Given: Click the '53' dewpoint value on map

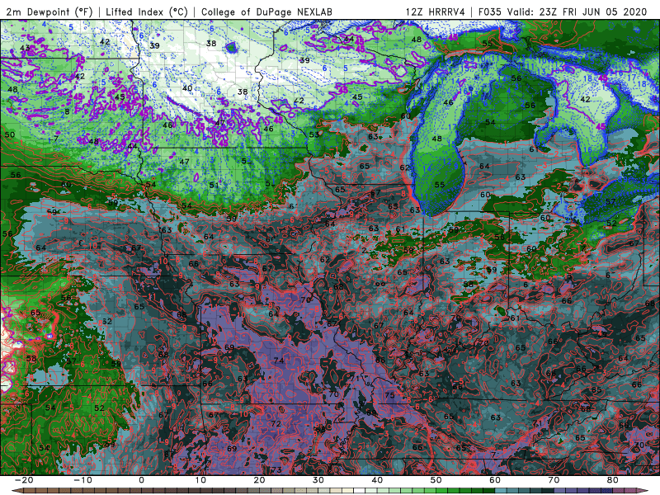Looking at the screenshot, I should (x=314, y=134).
